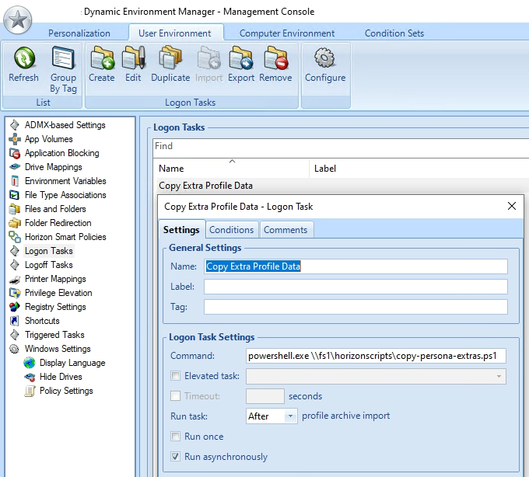
Task: Switch to the Personalization tab
Action: (79, 33)
